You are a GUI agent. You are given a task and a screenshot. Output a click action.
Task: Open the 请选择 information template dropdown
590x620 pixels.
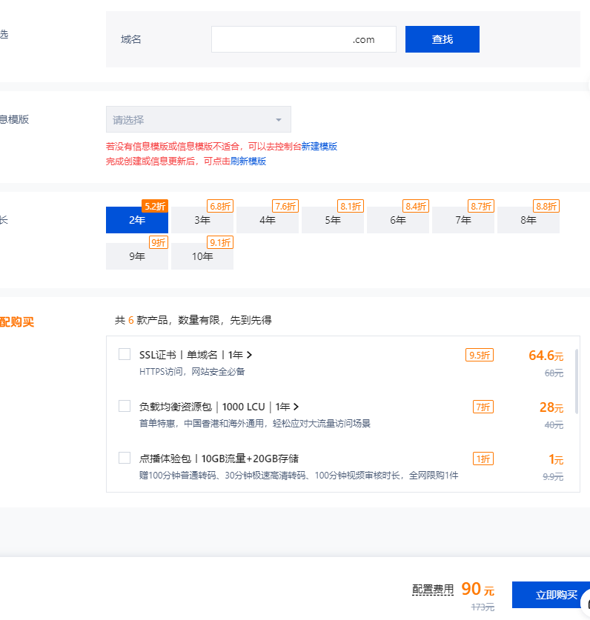click(x=198, y=119)
